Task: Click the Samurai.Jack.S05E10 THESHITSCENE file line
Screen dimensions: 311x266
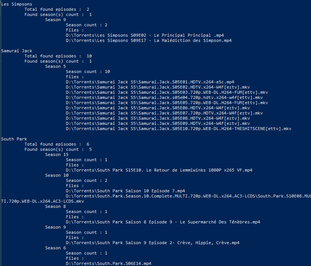Action: (x=178, y=129)
